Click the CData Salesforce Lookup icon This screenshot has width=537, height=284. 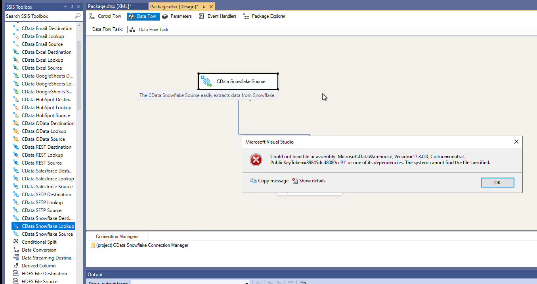coord(16,179)
